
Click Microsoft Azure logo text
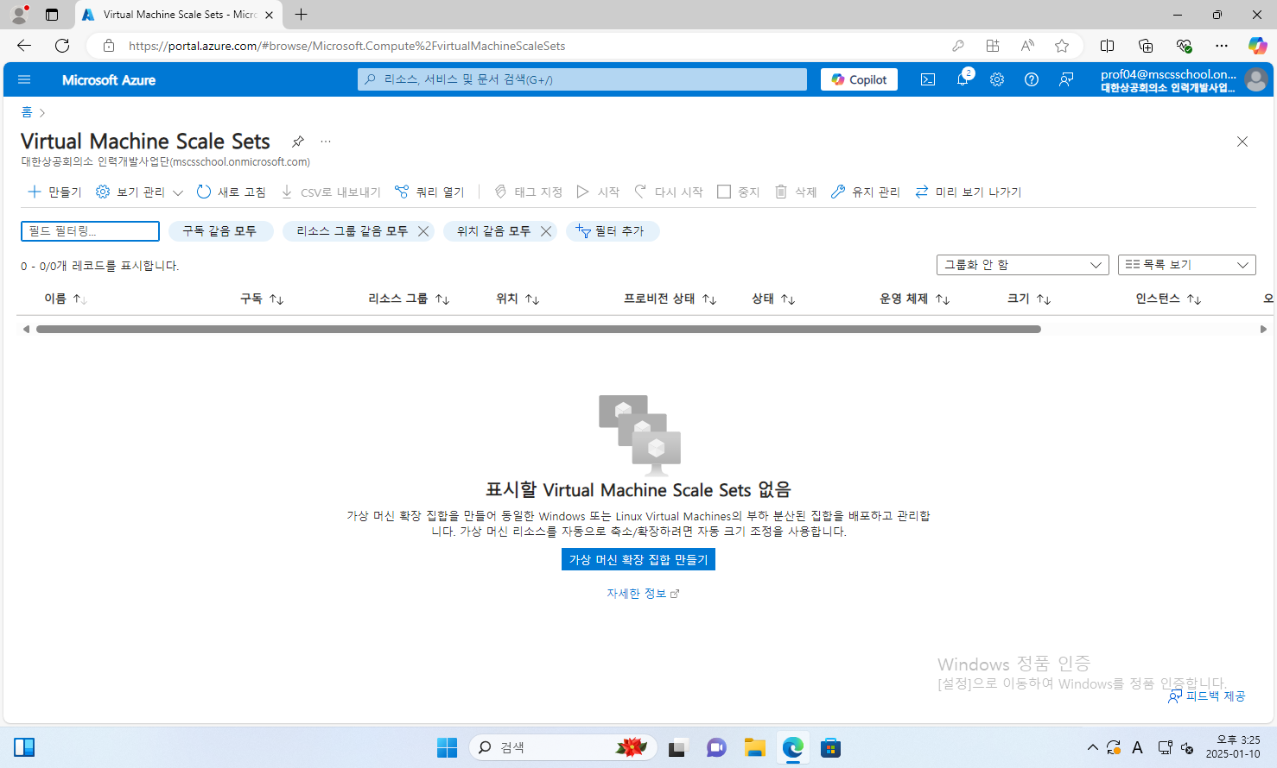point(109,79)
